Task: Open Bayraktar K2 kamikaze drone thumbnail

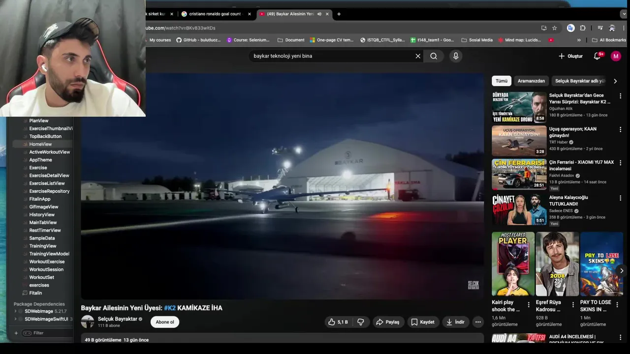Action: [x=519, y=107]
